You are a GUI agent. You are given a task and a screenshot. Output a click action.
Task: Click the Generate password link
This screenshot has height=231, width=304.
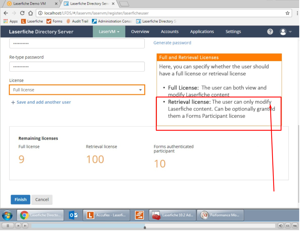(172, 43)
